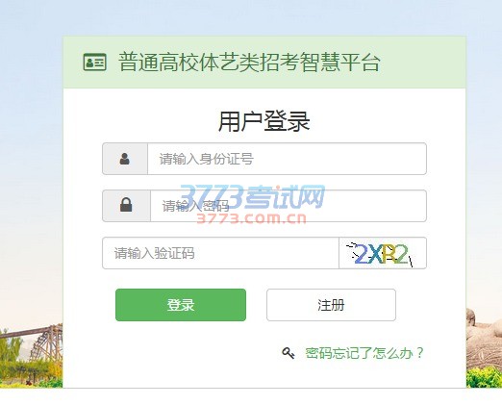This screenshot has height=405, width=502.
Task: Click the 普通高校体艺类招考智慧平台 title text
Action: (249, 62)
